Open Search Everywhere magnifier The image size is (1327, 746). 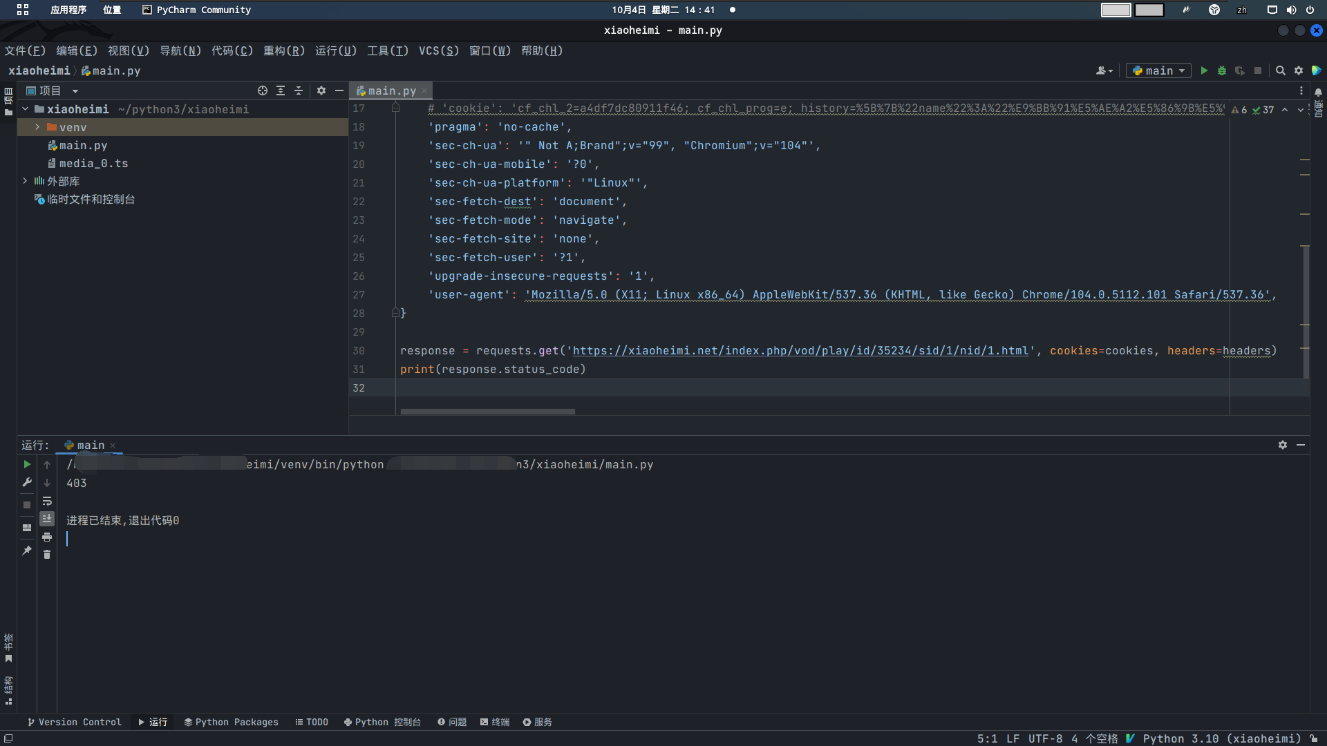pos(1280,70)
